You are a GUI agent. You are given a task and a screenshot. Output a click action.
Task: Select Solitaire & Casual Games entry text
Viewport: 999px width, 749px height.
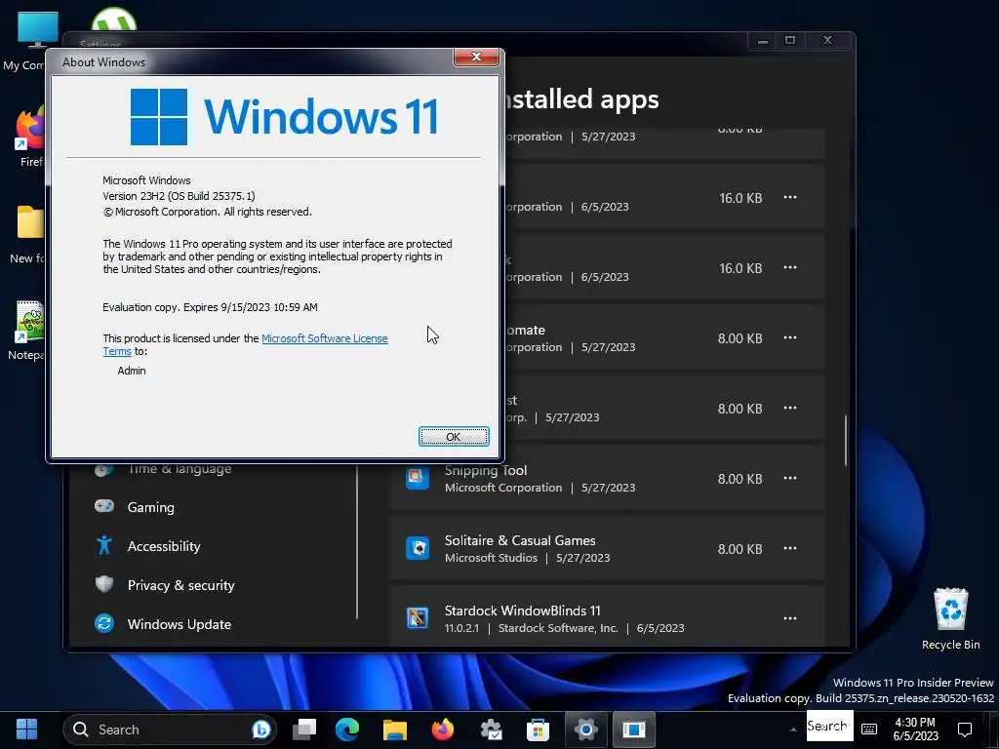tap(520, 540)
